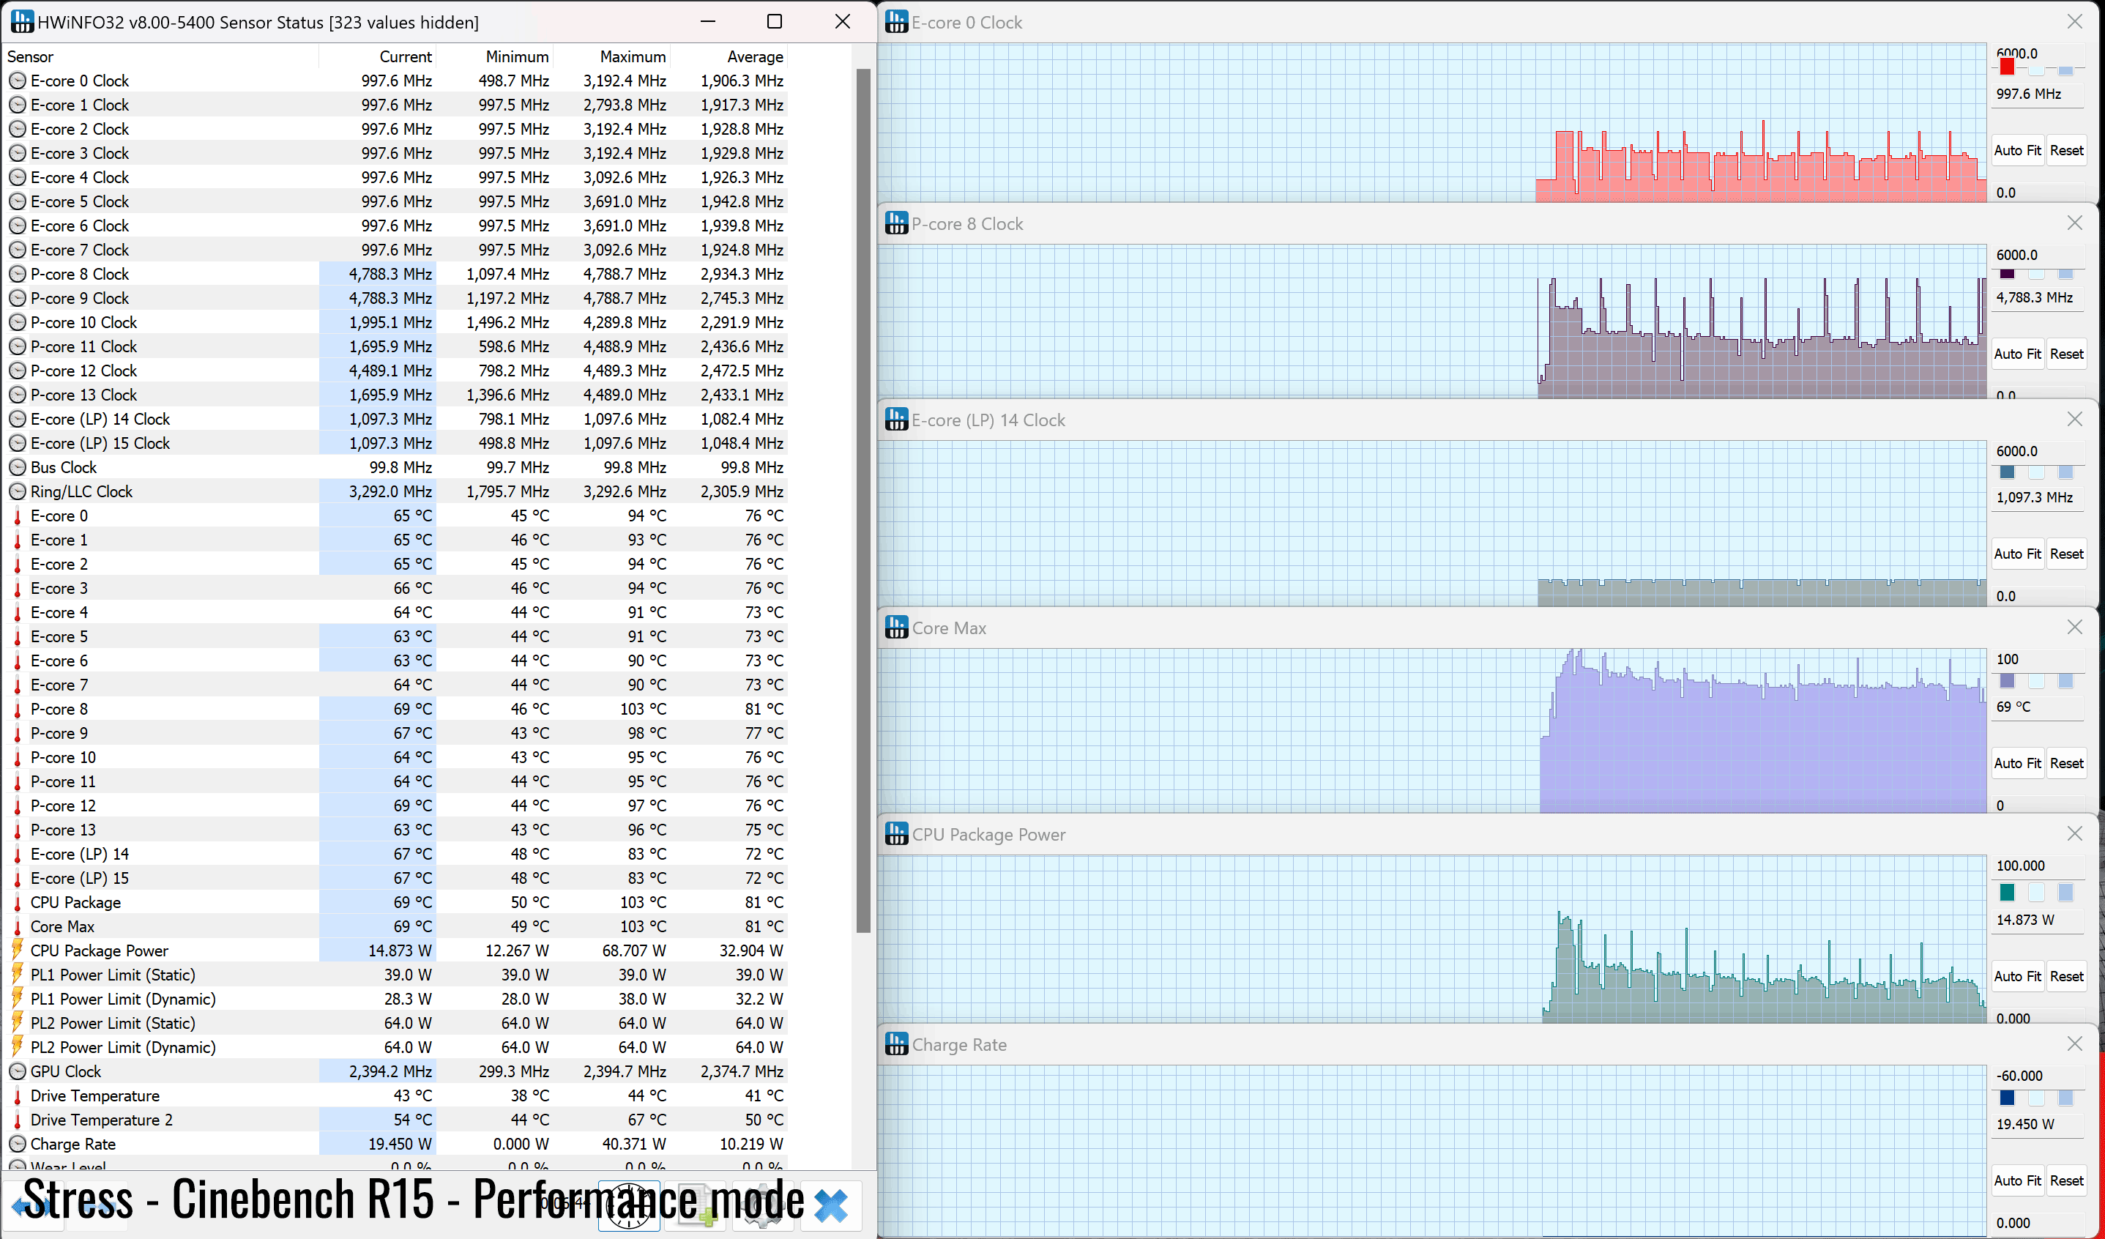The height and width of the screenshot is (1239, 2105).
Task: Click the Maximum column header
Action: (611, 56)
